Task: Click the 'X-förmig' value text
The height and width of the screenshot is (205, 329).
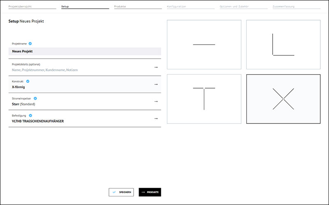Action: 18,87
